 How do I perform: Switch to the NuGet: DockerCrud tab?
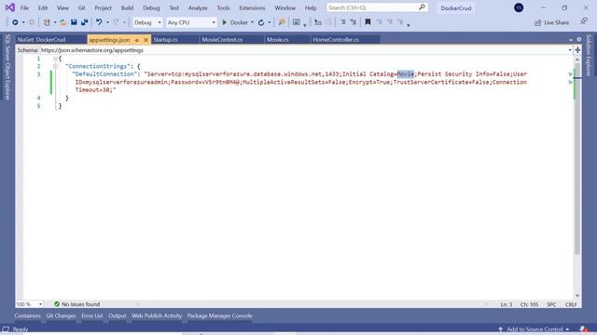click(51, 39)
